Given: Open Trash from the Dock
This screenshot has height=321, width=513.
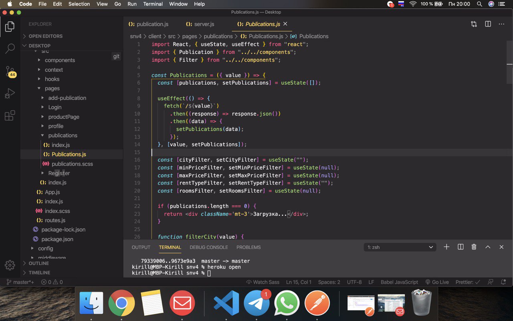Looking at the screenshot, I should pyautogui.click(x=420, y=302).
